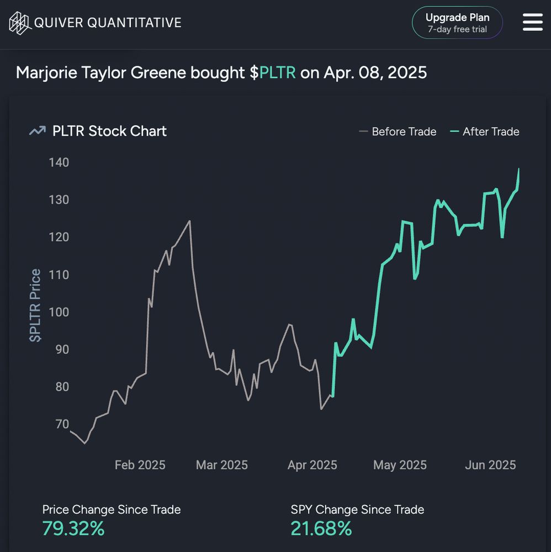Click the latest price point at chart end
This screenshot has height=552, width=551.
pos(518,169)
